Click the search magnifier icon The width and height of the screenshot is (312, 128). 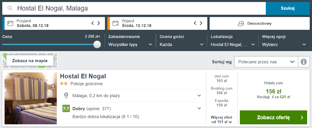tap(10, 8)
